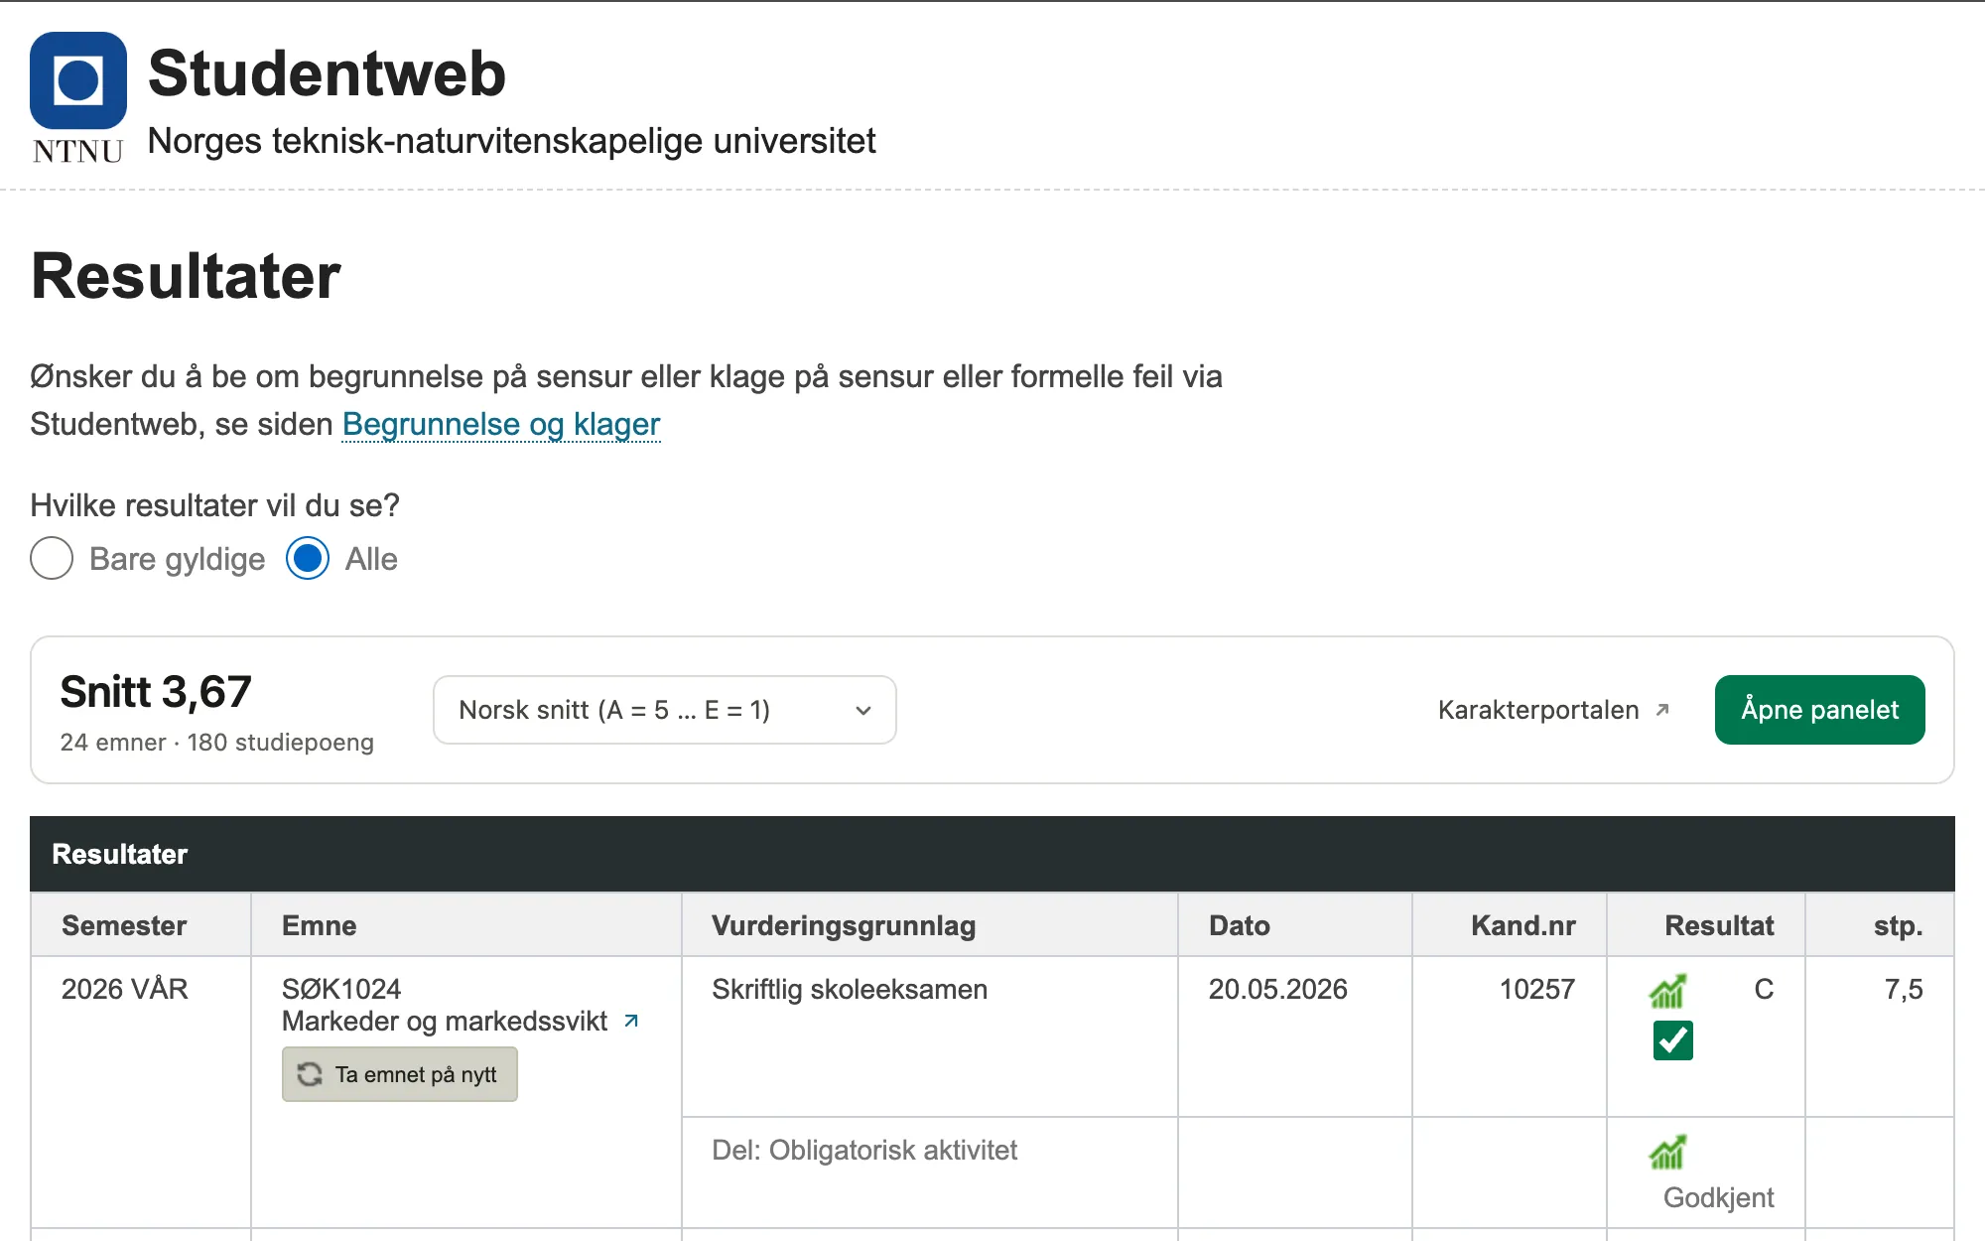Image resolution: width=1985 pixels, height=1241 pixels.
Task: Select the Alle radio button
Action: (x=308, y=559)
